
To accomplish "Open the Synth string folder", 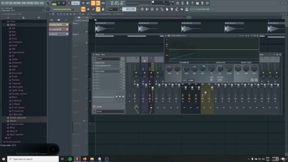I will 18,90.
